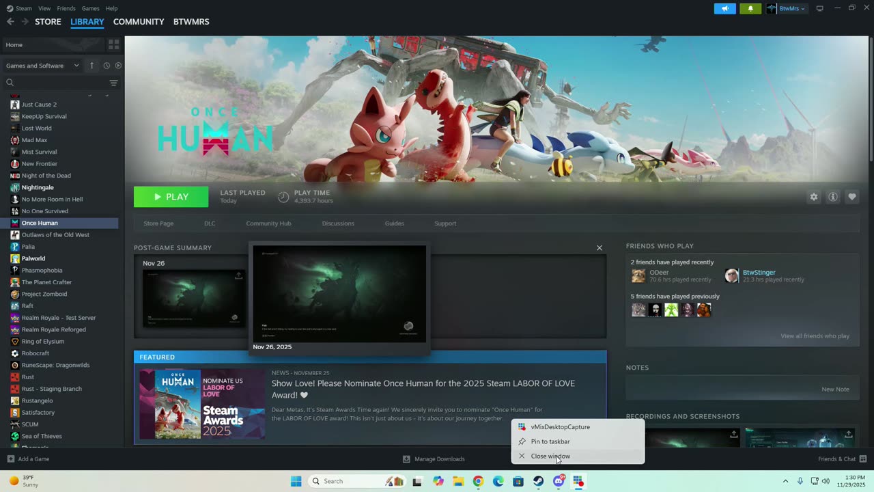Dismiss the post-game summary panel

coord(600,248)
